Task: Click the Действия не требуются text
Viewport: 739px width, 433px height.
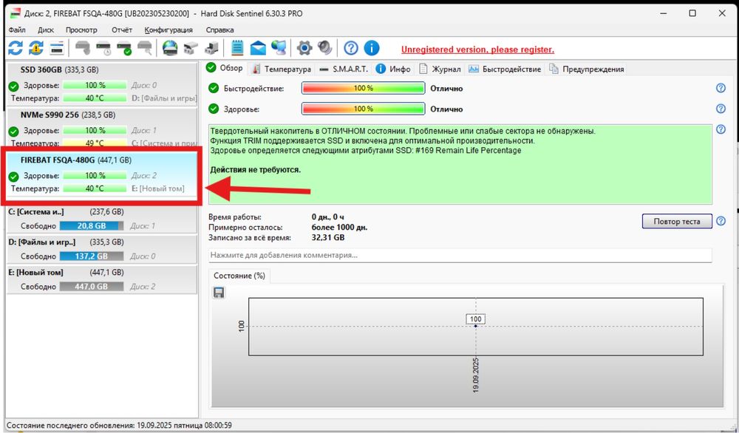Action: 256,170
